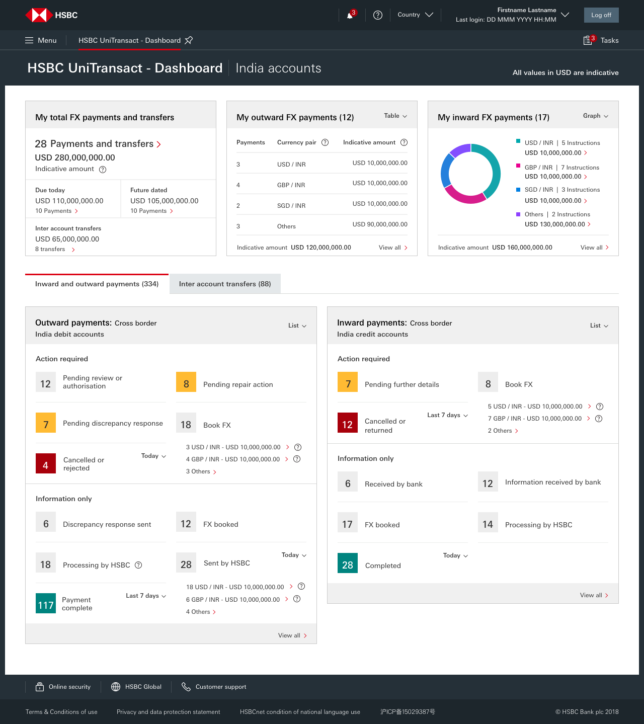Open Today dropdown for Completed
The height and width of the screenshot is (724, 644).
pyautogui.click(x=455, y=555)
